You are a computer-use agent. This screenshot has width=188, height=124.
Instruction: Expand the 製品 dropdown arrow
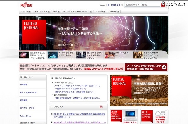coord(59,12)
